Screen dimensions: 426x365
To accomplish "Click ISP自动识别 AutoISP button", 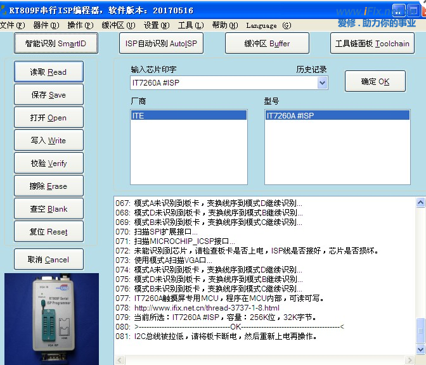I will (x=161, y=43).
